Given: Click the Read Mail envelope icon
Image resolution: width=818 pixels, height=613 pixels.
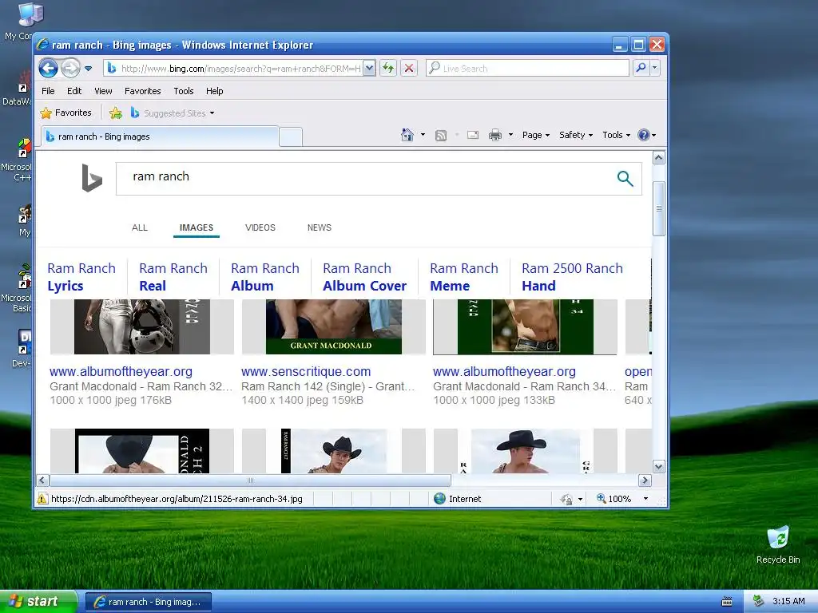Looking at the screenshot, I should click(x=473, y=136).
